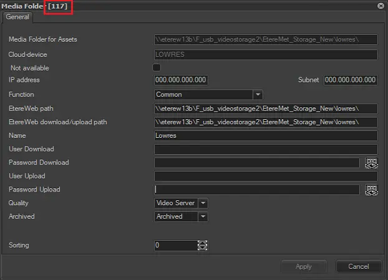Click the User Upload text field
Screen dimensions: 388x280
coord(266,176)
